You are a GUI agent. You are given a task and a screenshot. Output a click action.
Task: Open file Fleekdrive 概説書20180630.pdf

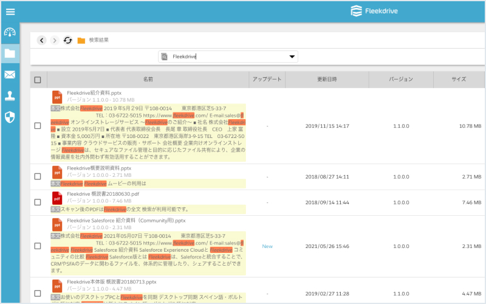tap(103, 194)
